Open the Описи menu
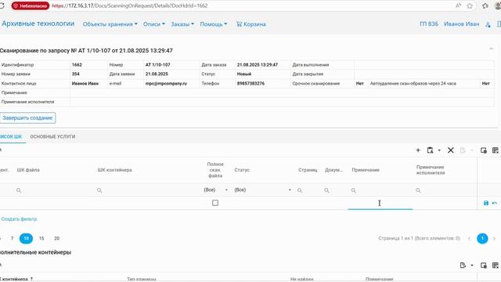The height and width of the screenshot is (282, 501). point(154,24)
